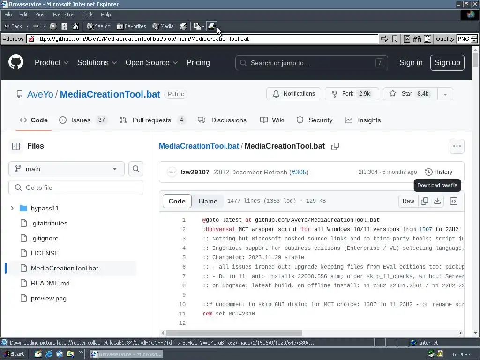The height and width of the screenshot is (360, 480).
Task: Click the Back button
Action: point(13,26)
